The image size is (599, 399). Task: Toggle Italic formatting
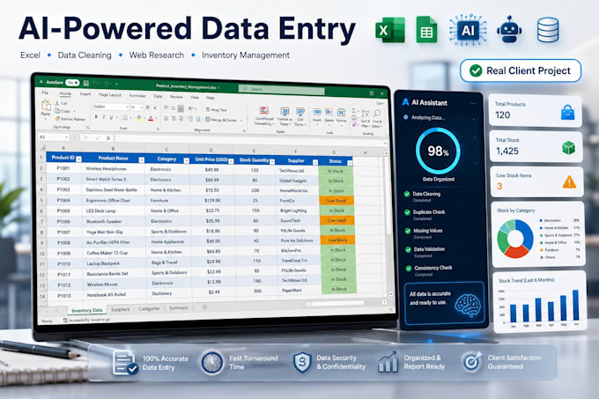coord(104,117)
